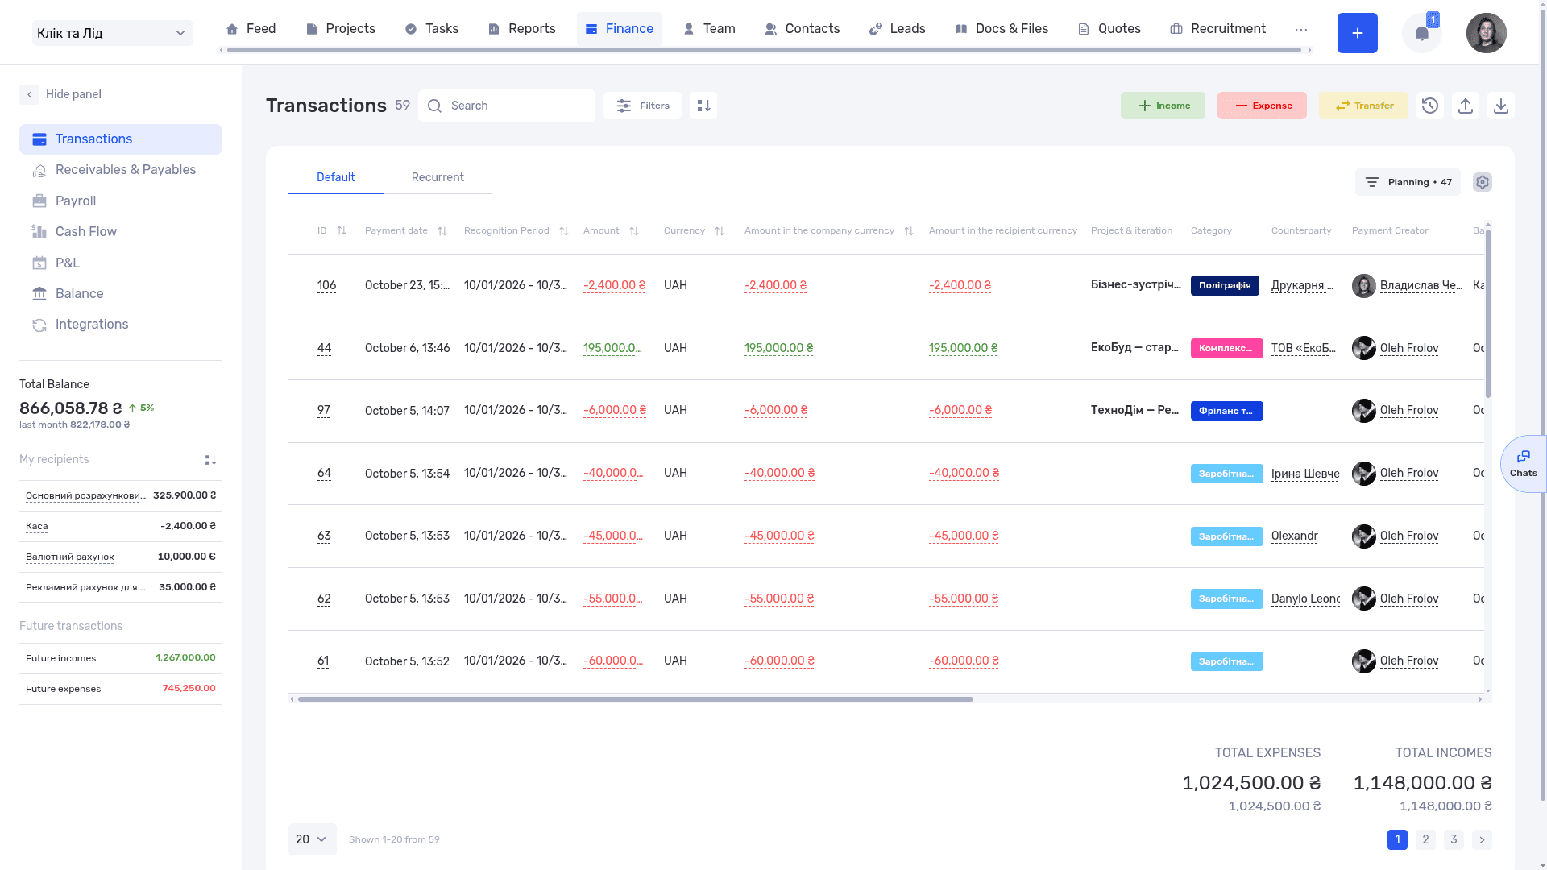Sort recipients in My recipients
This screenshot has height=870, width=1547.
[210, 460]
